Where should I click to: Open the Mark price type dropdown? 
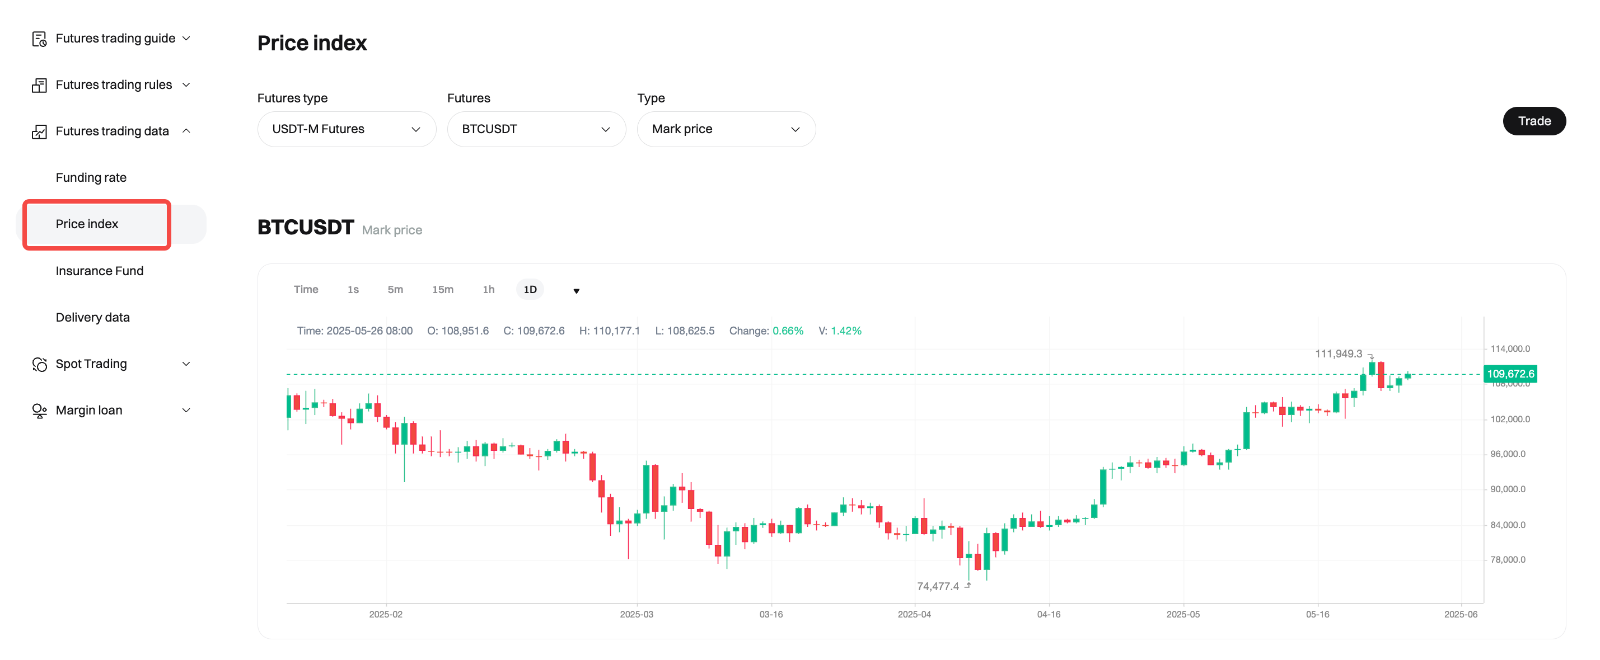point(726,129)
